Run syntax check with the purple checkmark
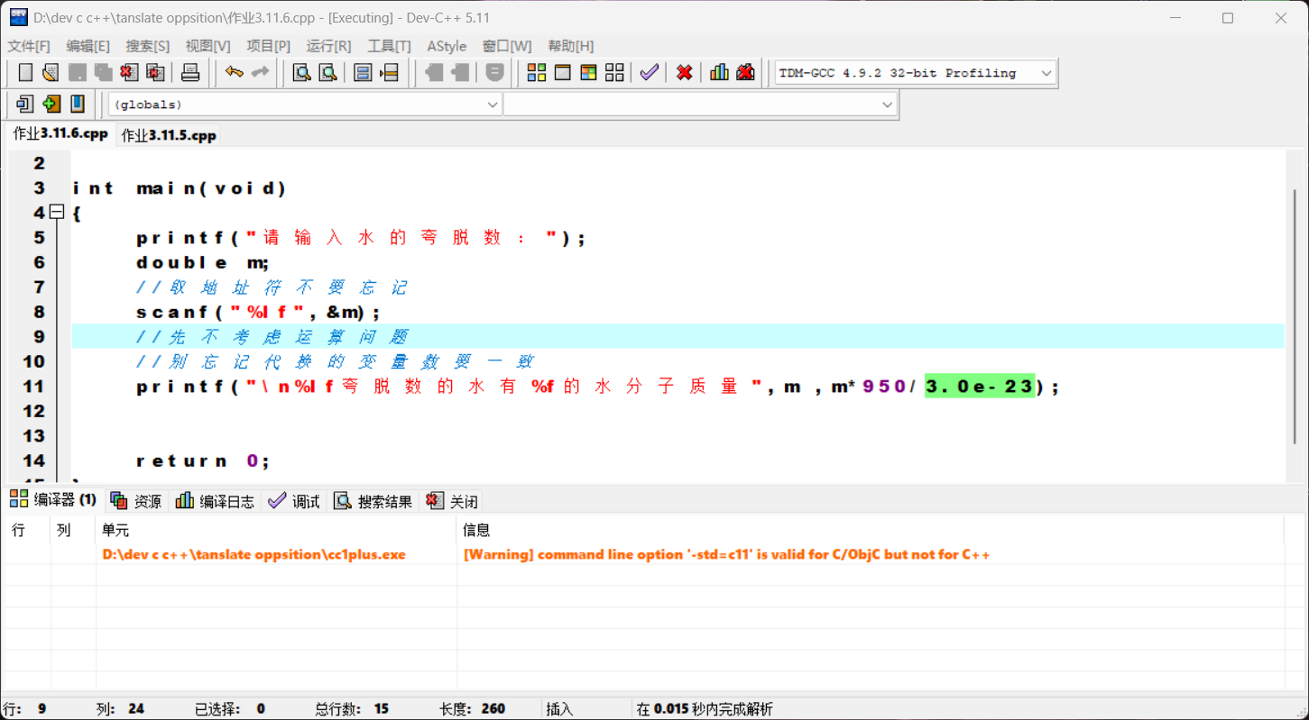This screenshot has height=720, width=1309. point(650,73)
